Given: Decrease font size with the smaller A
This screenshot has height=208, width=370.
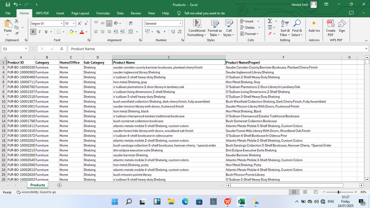Looking at the screenshot, I should tap(85, 23).
